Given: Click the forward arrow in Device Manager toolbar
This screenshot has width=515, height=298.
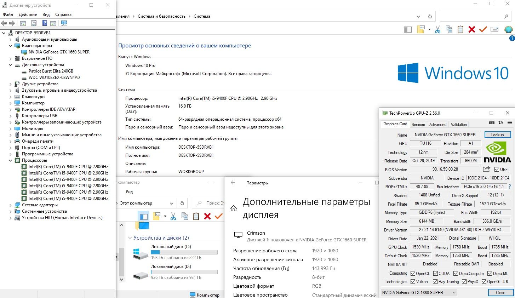Looking at the screenshot, I should (12, 23).
